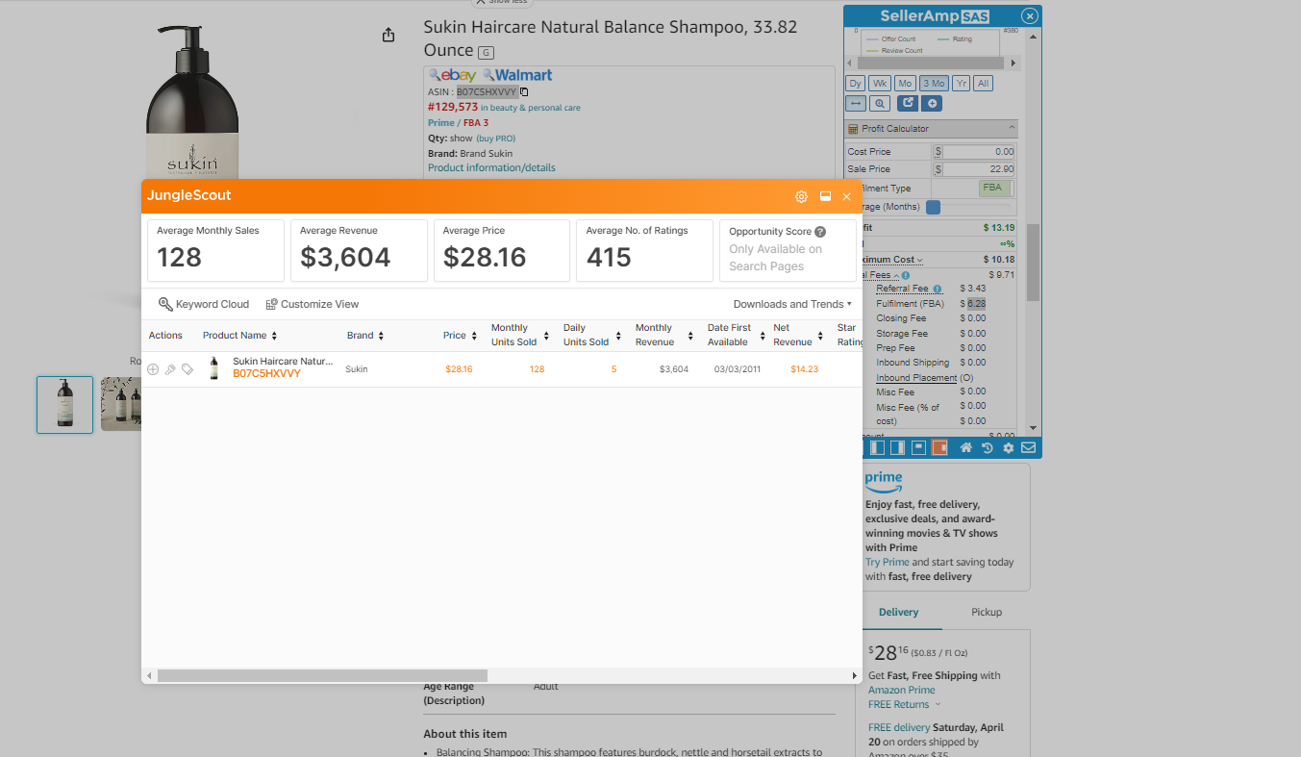This screenshot has width=1301, height=757.
Task: Minimize the JungleScout popup panel
Action: click(825, 196)
